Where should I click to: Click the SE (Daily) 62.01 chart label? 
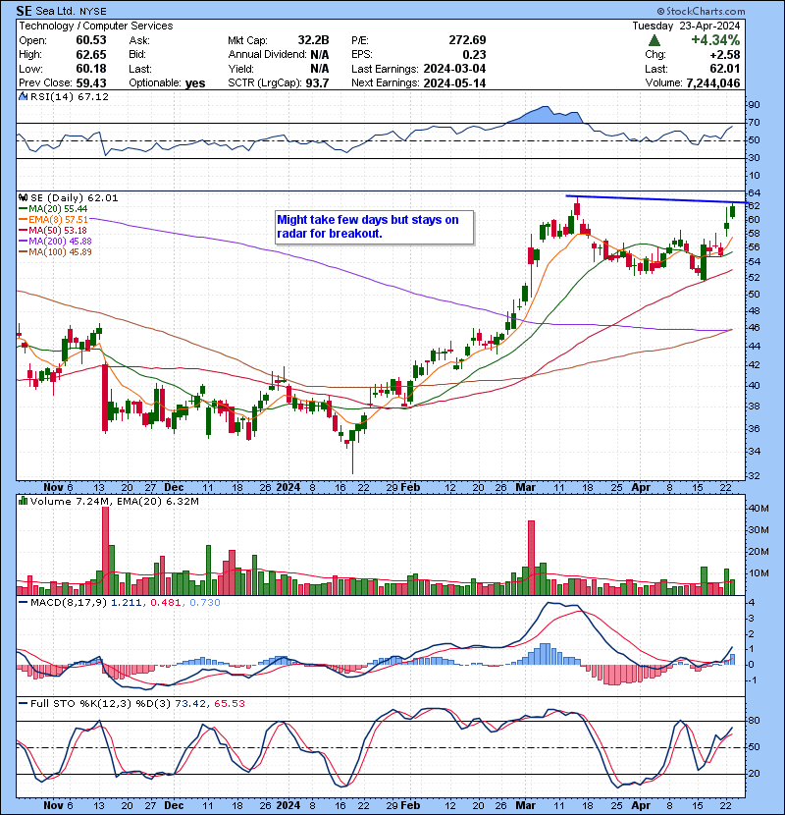[75, 198]
